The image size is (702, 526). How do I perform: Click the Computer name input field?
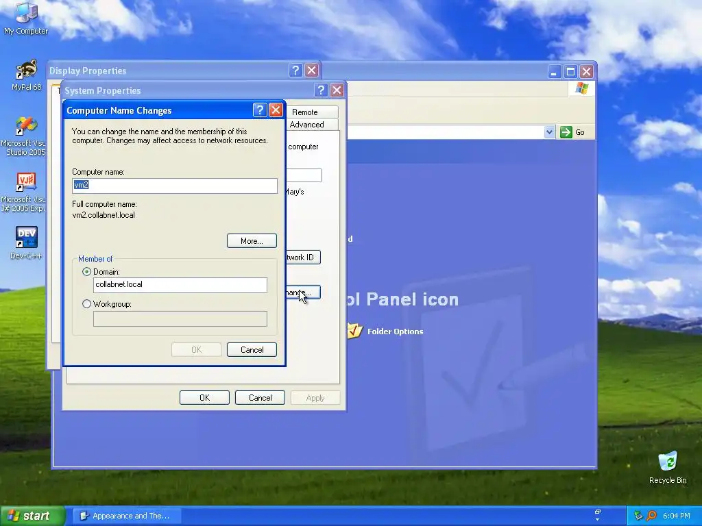click(175, 186)
